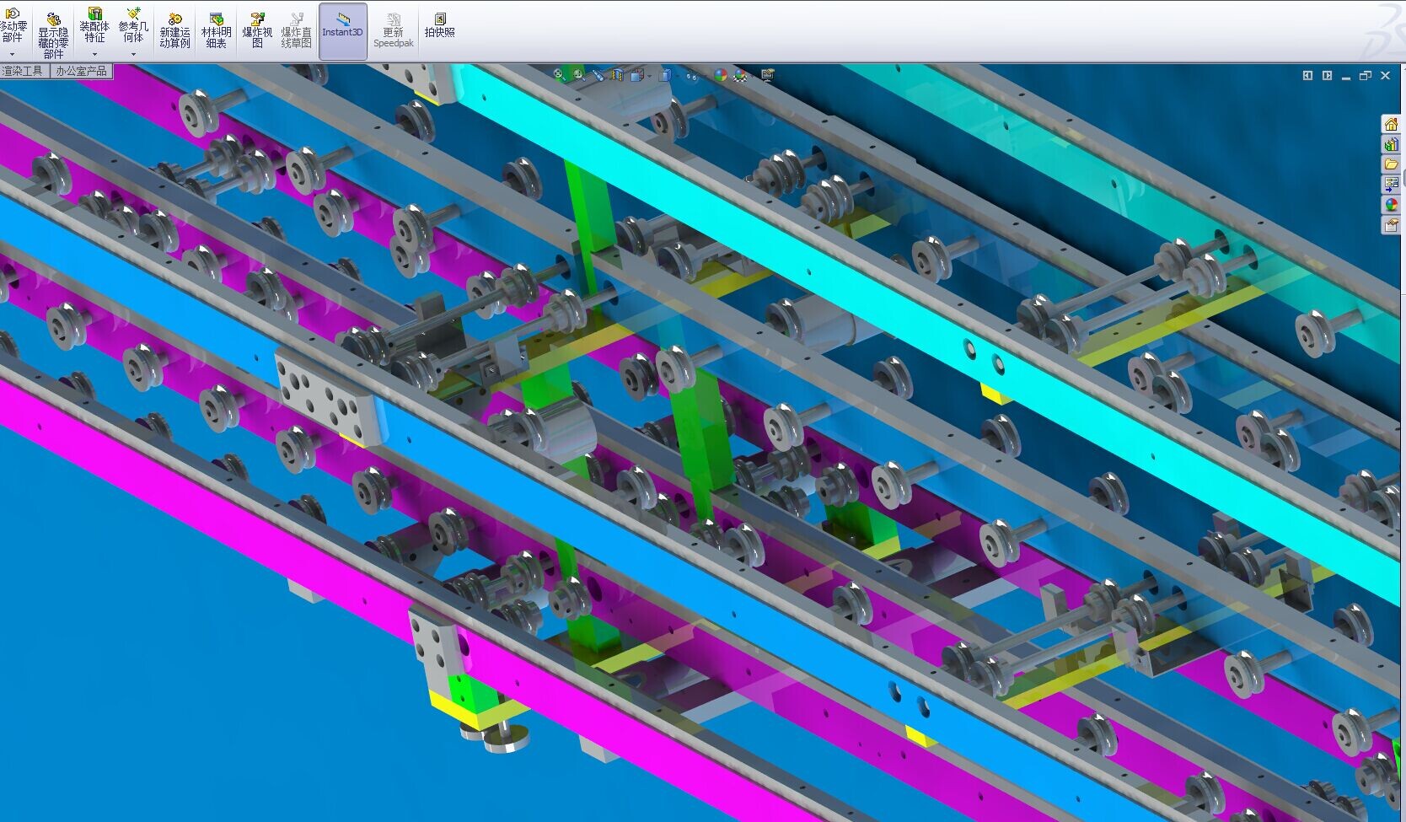This screenshot has width=1406, height=822.
Task: Click Section View icon in view toolbar
Action: [617, 75]
